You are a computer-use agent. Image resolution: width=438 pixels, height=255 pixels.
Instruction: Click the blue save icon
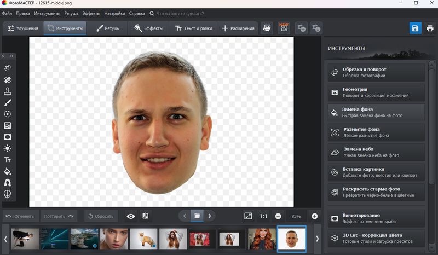pos(415,28)
